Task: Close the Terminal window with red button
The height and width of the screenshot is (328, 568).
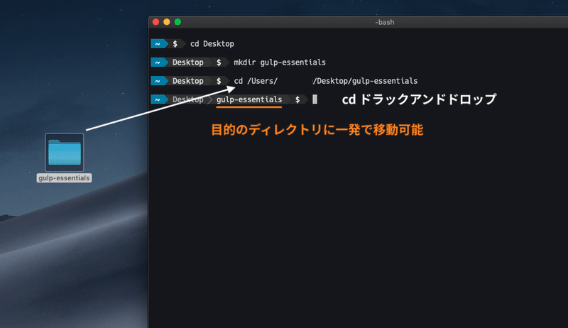Action: click(x=155, y=22)
